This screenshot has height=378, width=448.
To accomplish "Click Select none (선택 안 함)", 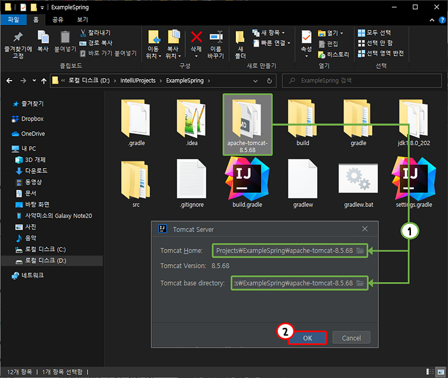I will point(375,43).
